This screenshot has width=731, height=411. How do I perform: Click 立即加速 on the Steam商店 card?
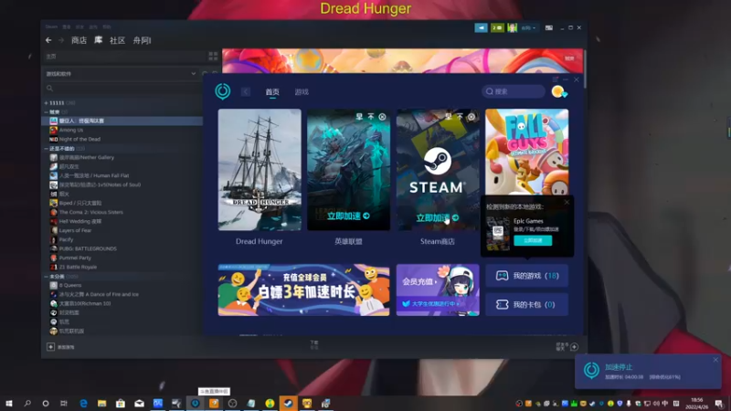click(x=438, y=217)
